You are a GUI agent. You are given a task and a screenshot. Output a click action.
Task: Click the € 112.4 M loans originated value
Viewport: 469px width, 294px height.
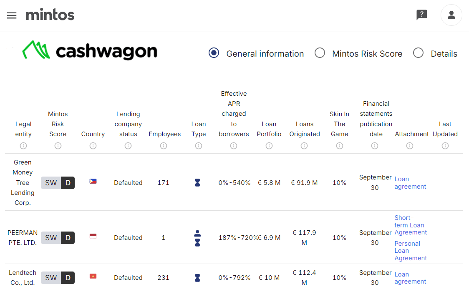tap(304, 278)
